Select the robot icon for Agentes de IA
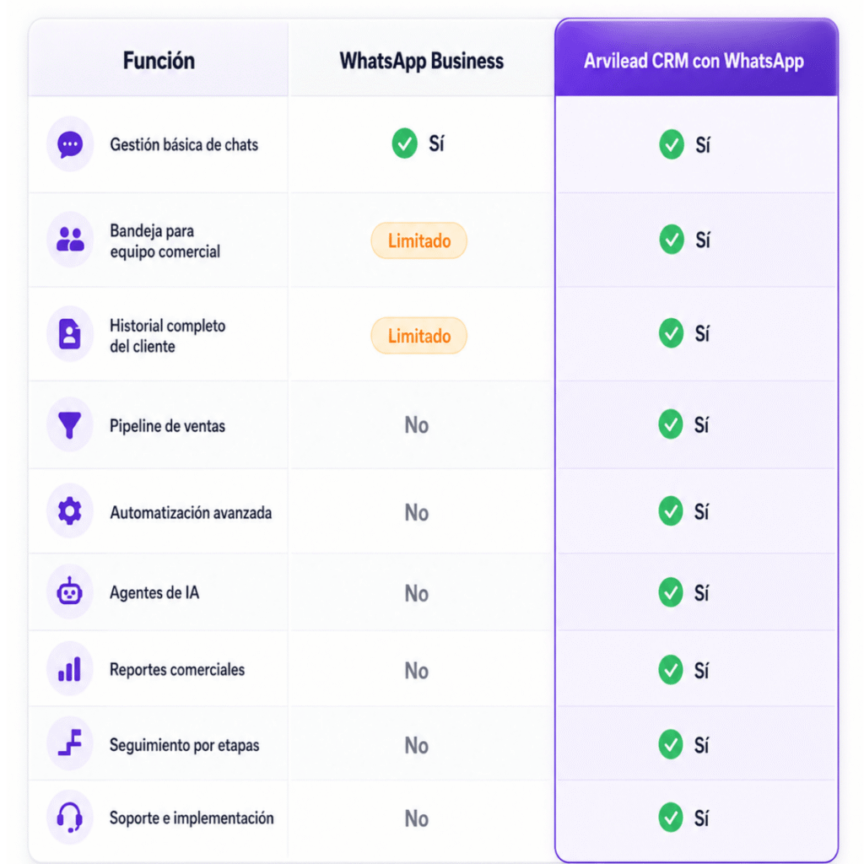Image resolution: width=864 pixels, height=864 pixels. click(x=70, y=591)
